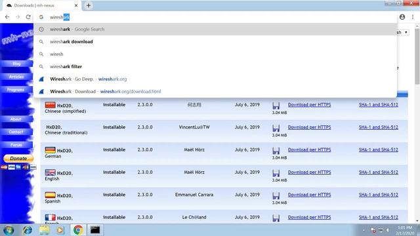Click the floppy disk icon for French
The width and height of the screenshot is (420, 236).
coord(276,218)
